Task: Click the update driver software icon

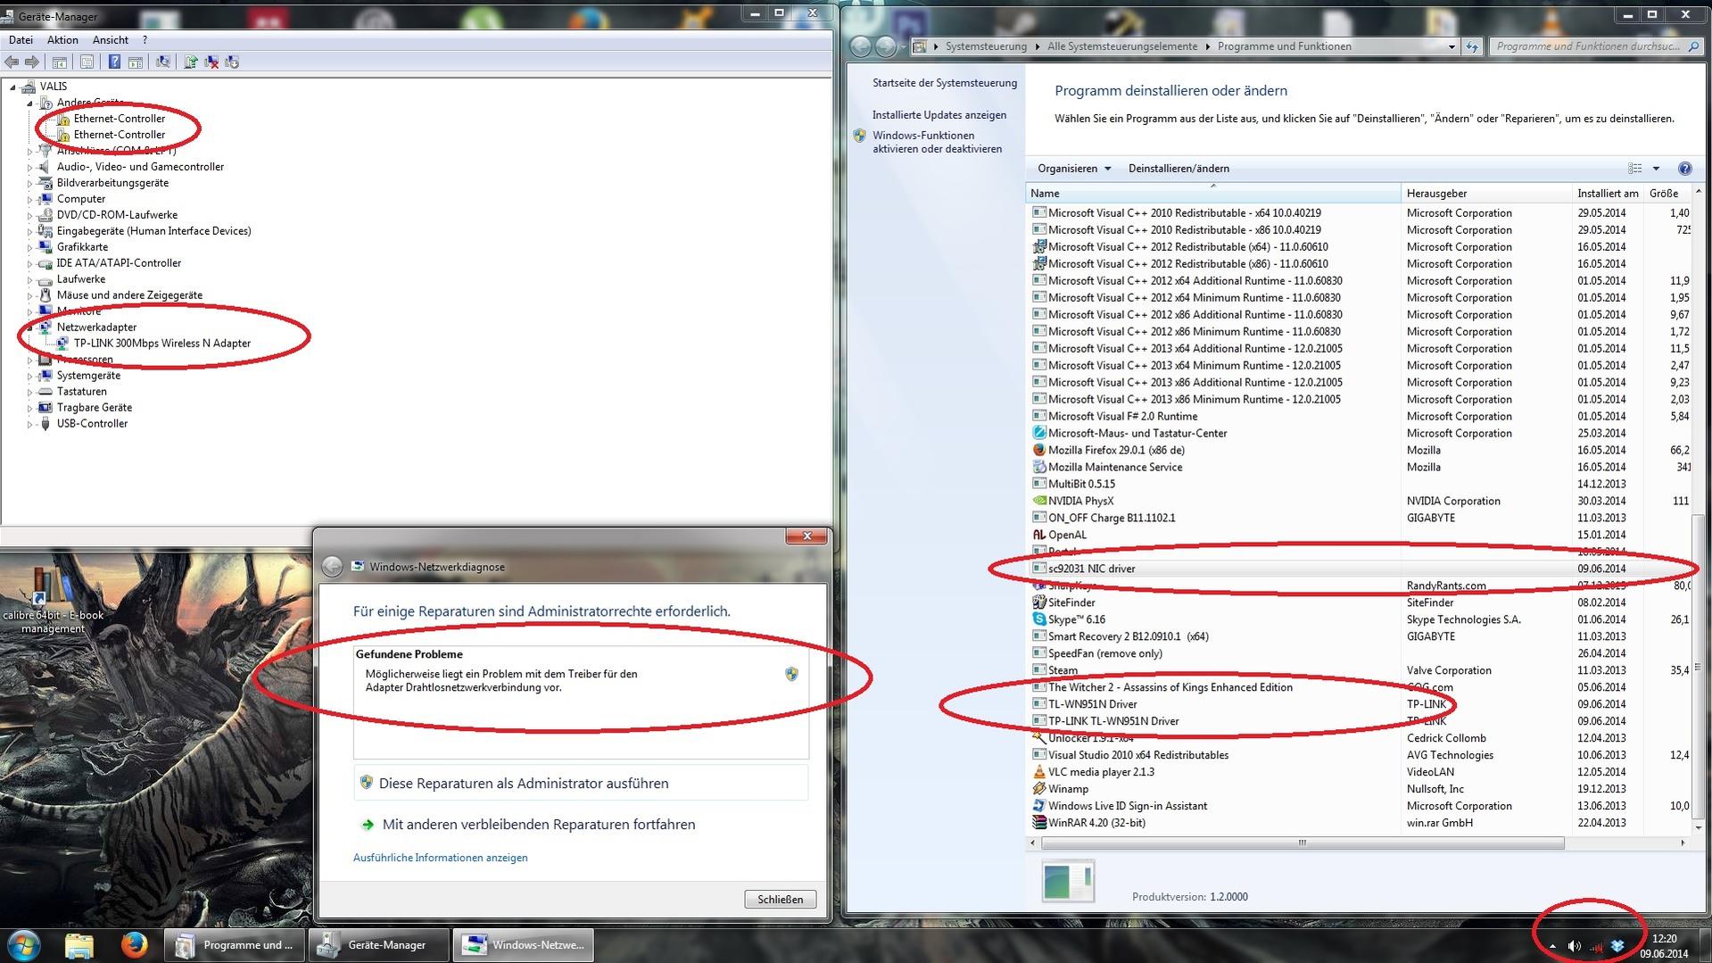Action: [x=190, y=62]
